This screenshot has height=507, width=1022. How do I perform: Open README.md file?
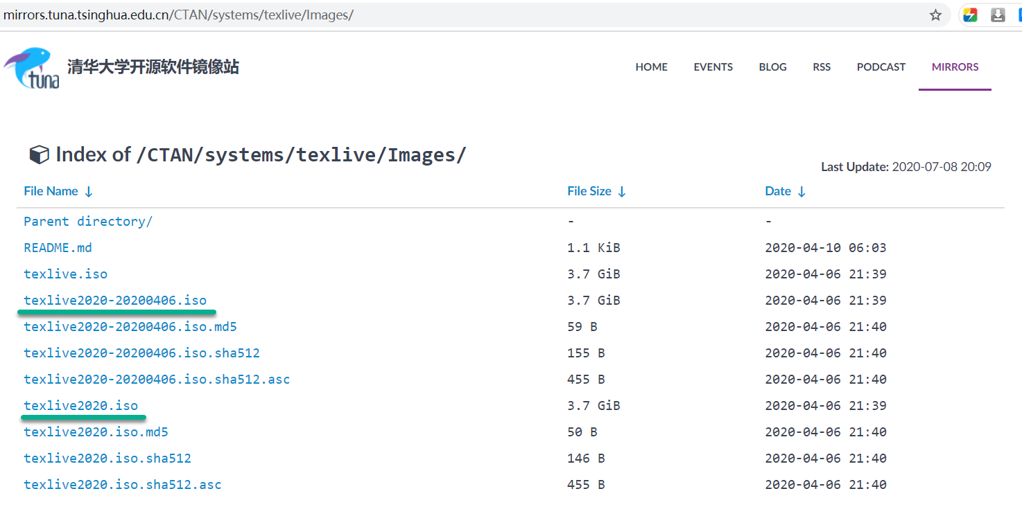coord(58,248)
